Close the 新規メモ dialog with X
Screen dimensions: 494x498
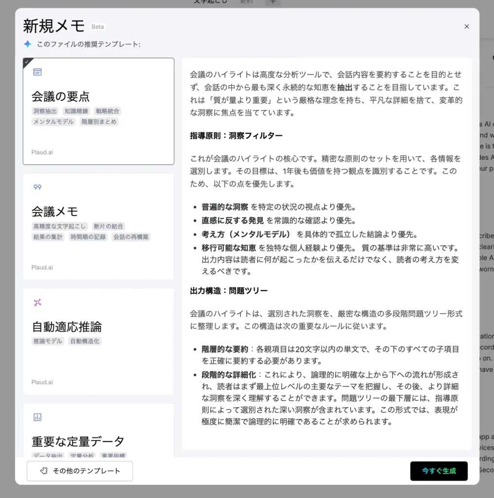point(467,27)
